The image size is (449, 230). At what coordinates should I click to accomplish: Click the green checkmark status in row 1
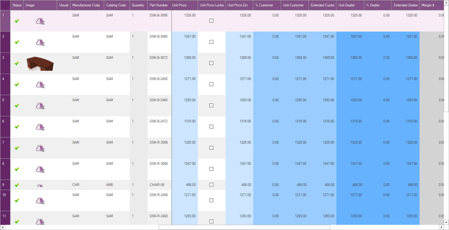click(17, 21)
